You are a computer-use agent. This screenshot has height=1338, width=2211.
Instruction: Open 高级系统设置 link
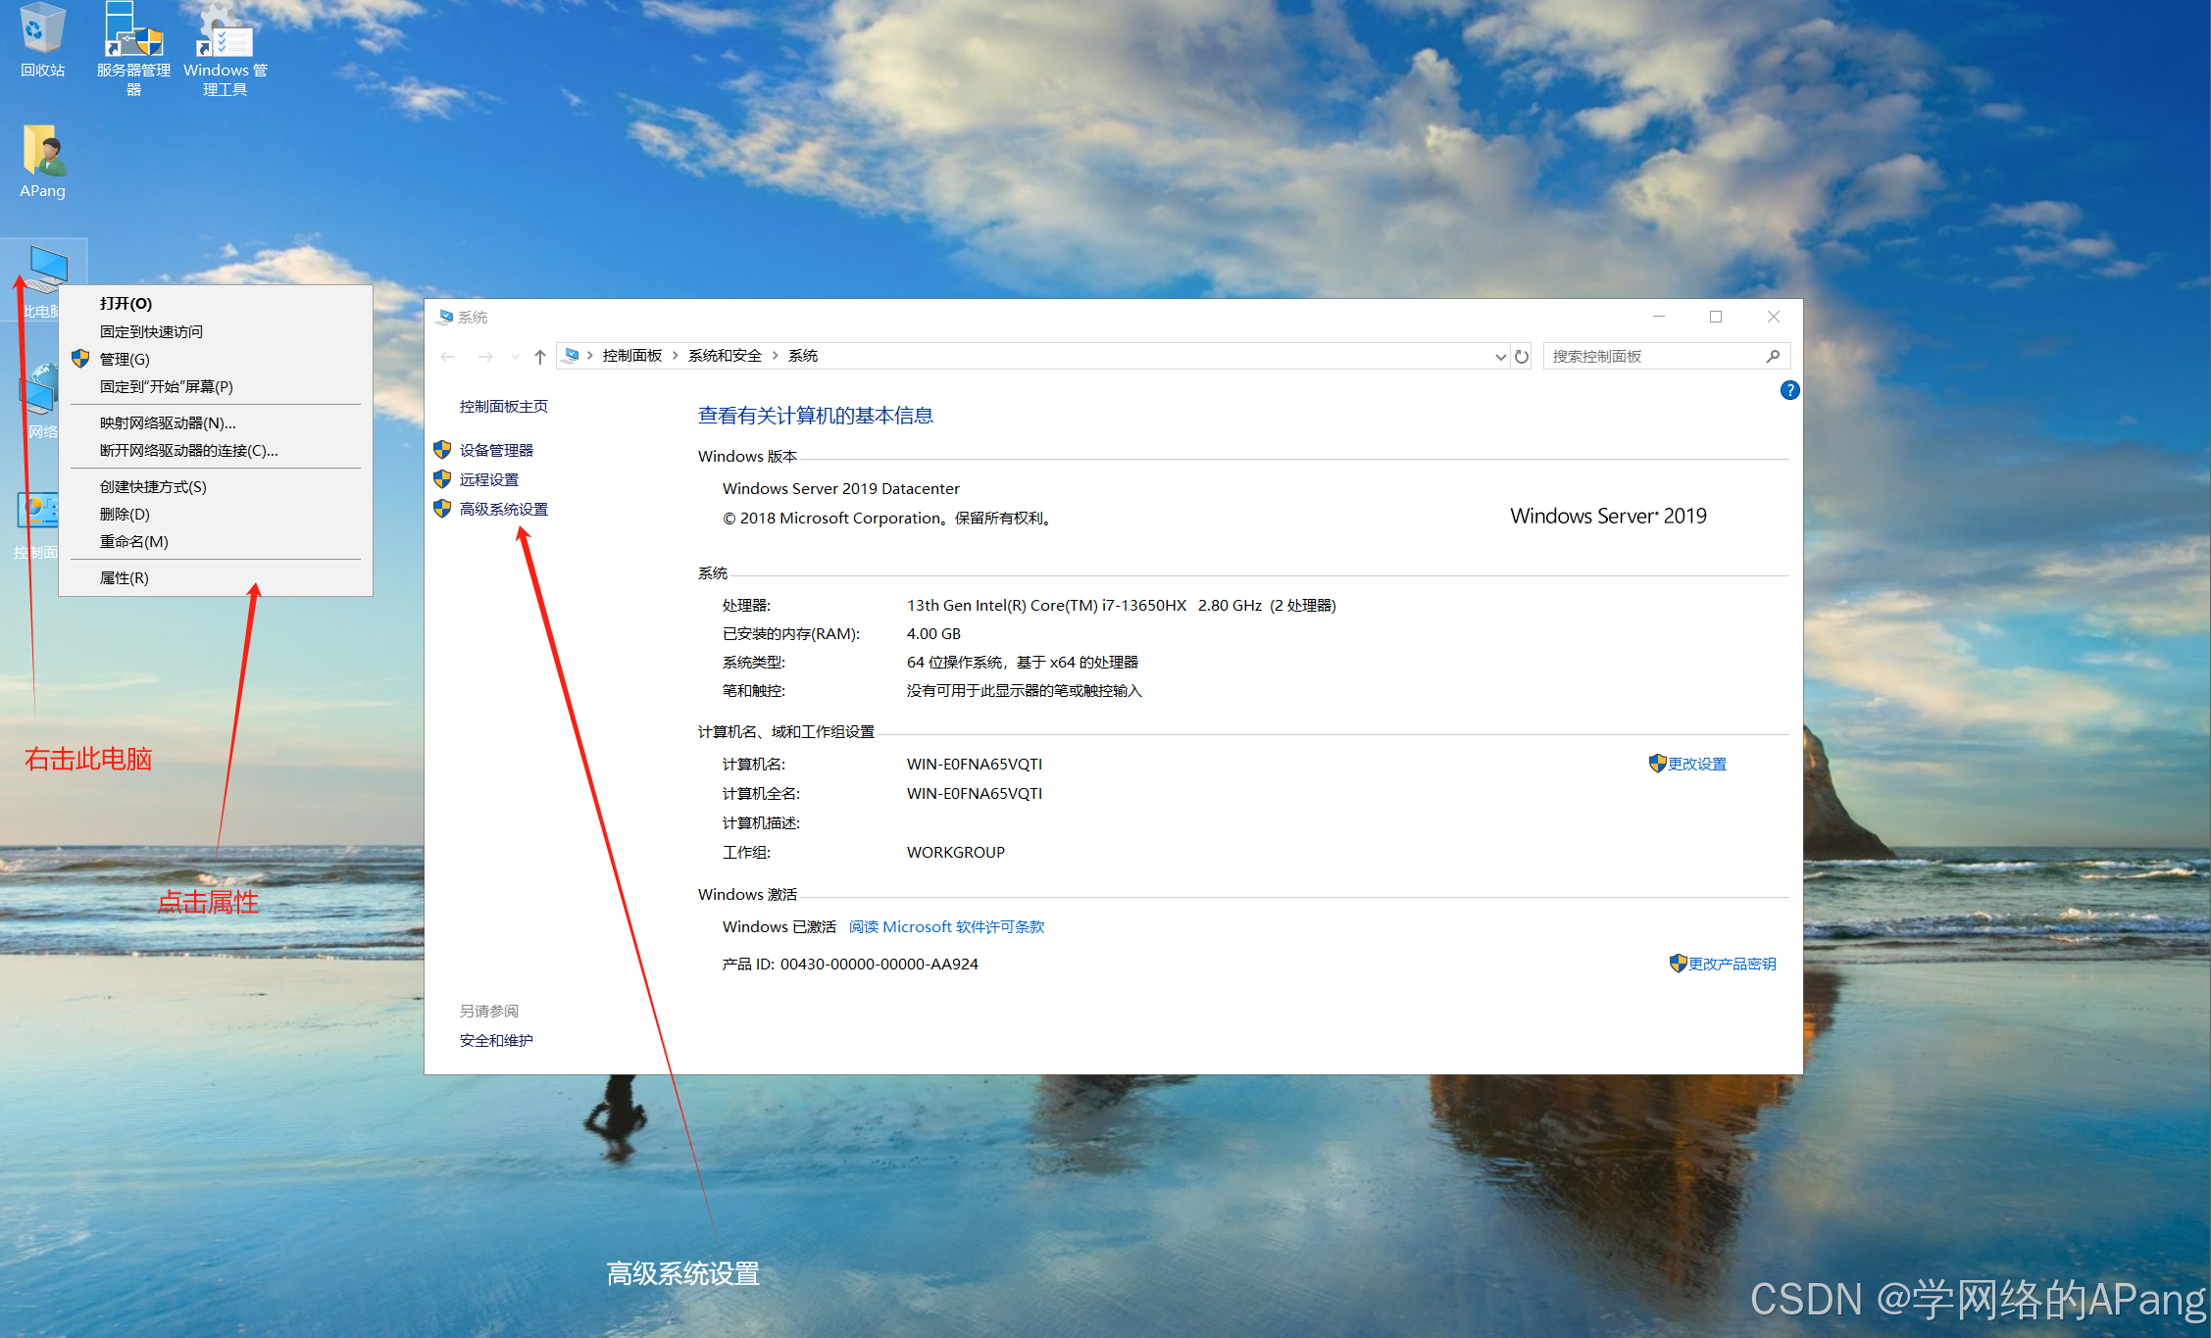point(503,509)
